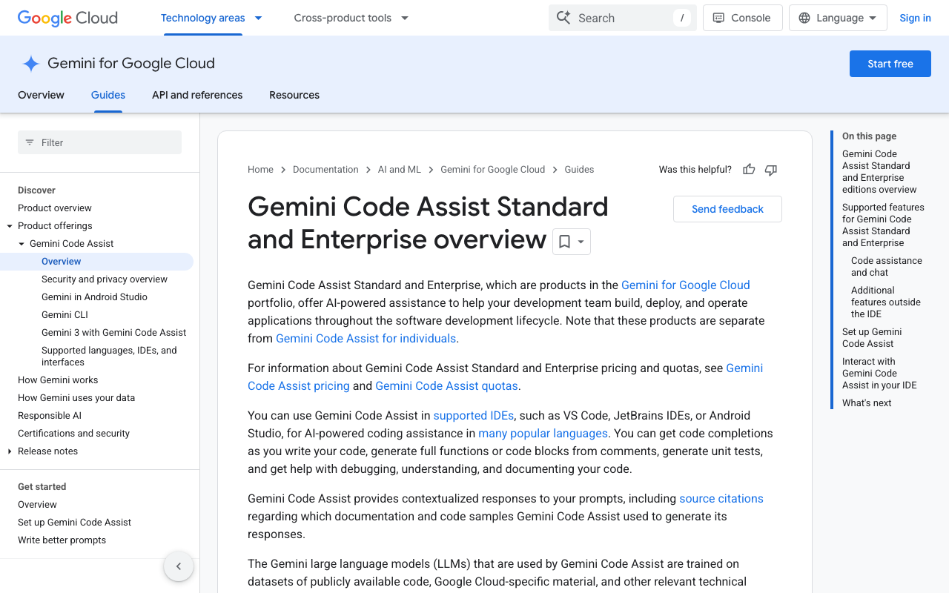The width and height of the screenshot is (949, 593).
Task: Jump to Code assistance and chat outline entry
Action: 887,267
